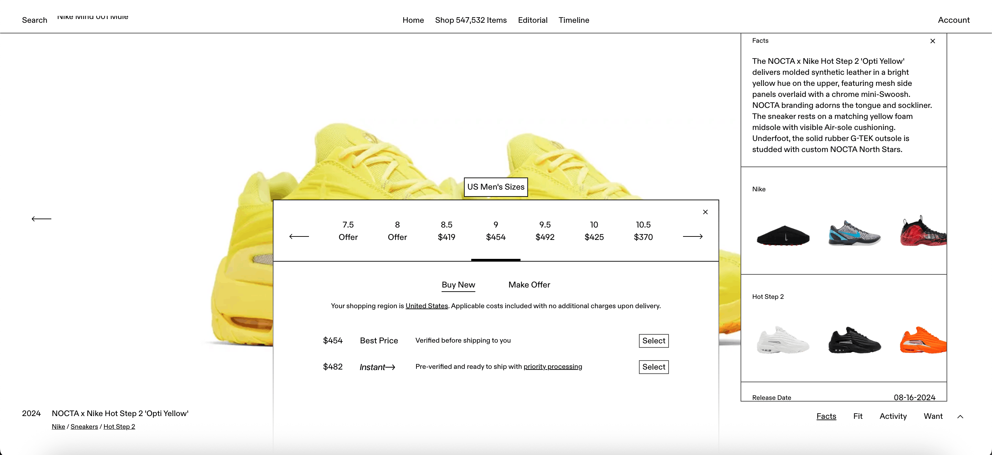Switch to Buy New tab
The image size is (992, 455).
point(458,285)
